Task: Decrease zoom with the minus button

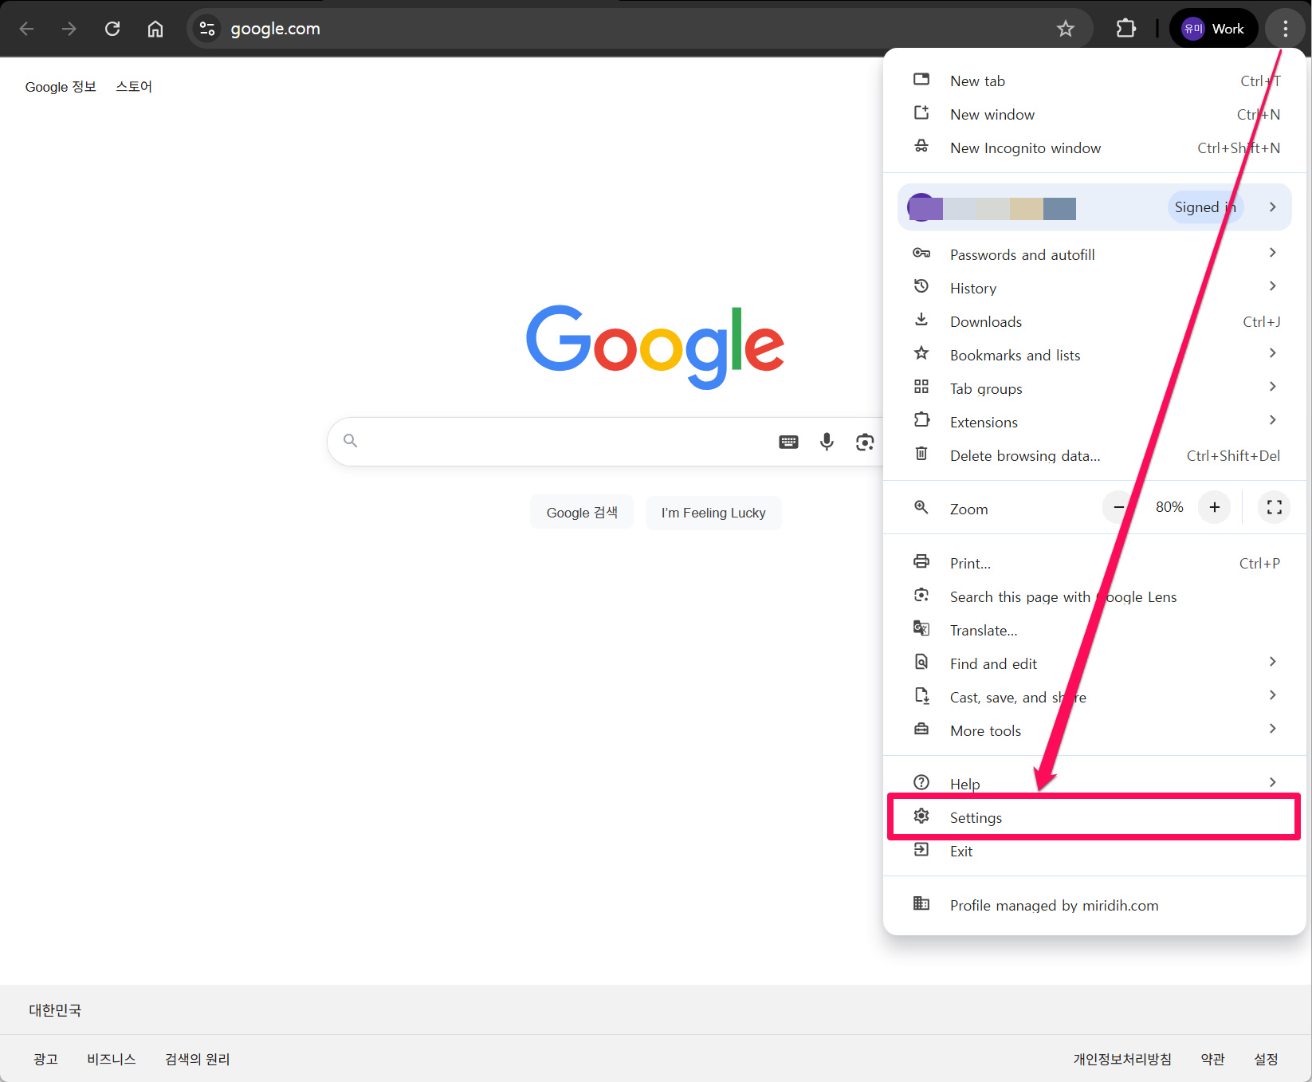Action: tap(1118, 507)
